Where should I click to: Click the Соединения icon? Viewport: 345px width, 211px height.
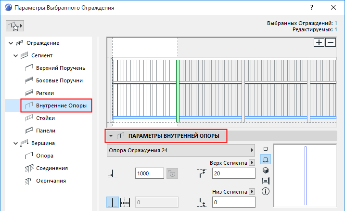tap(29, 169)
